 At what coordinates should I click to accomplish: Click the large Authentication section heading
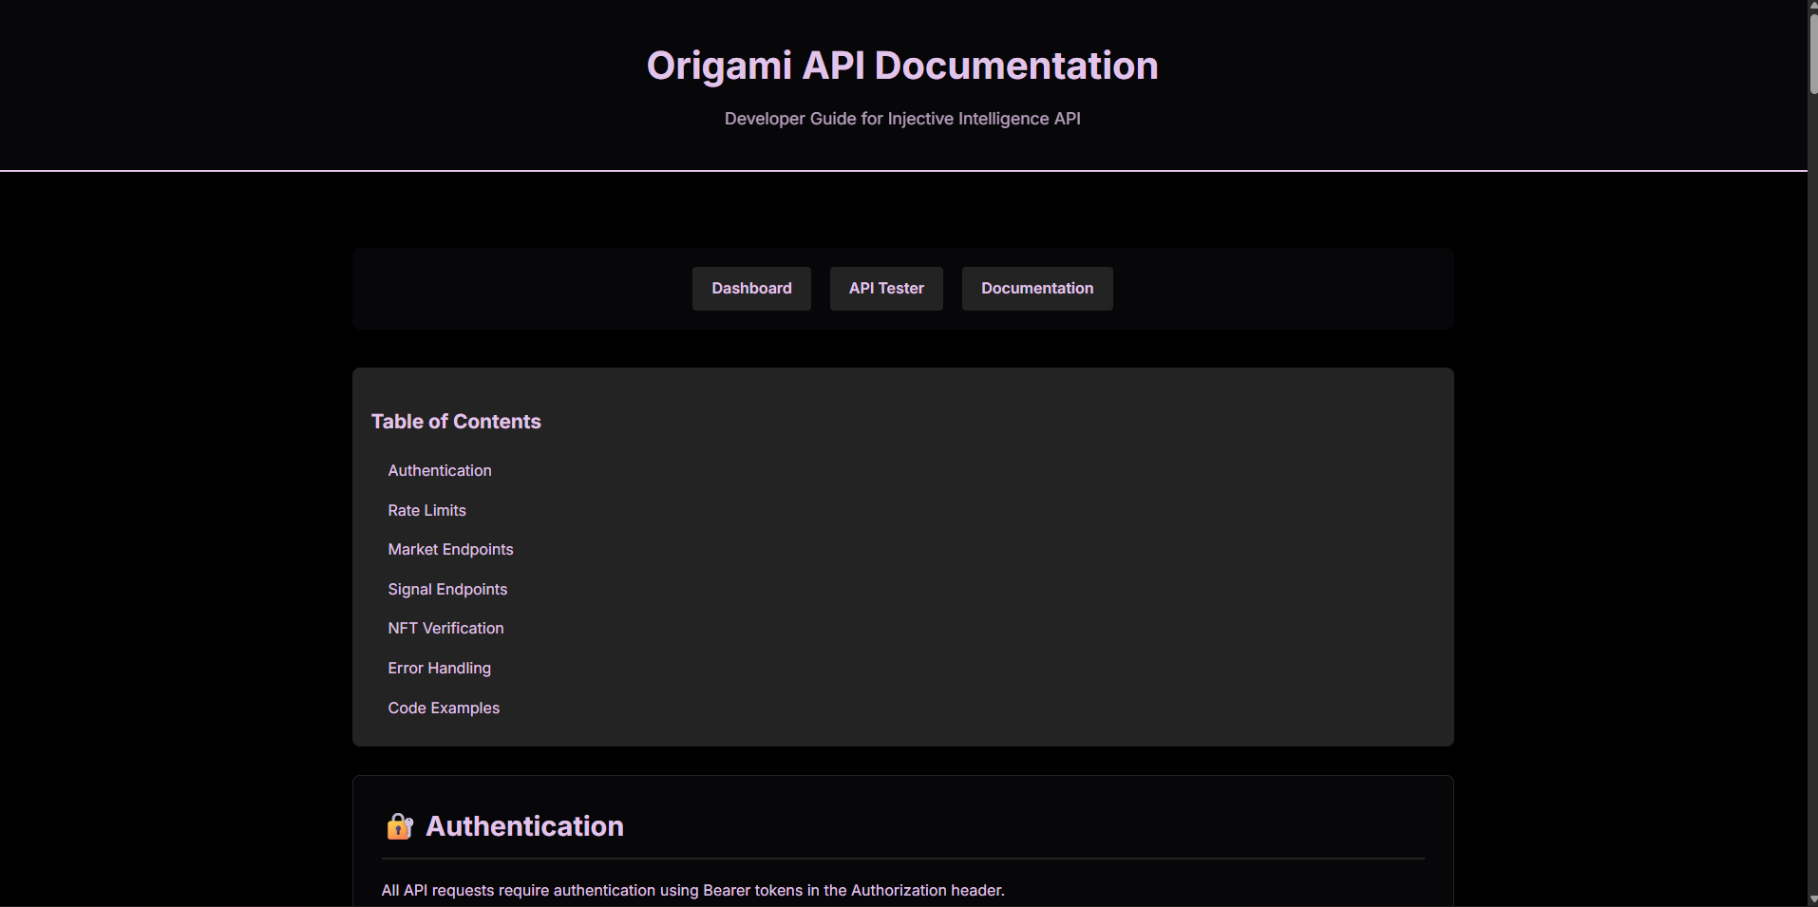pyautogui.click(x=524, y=827)
